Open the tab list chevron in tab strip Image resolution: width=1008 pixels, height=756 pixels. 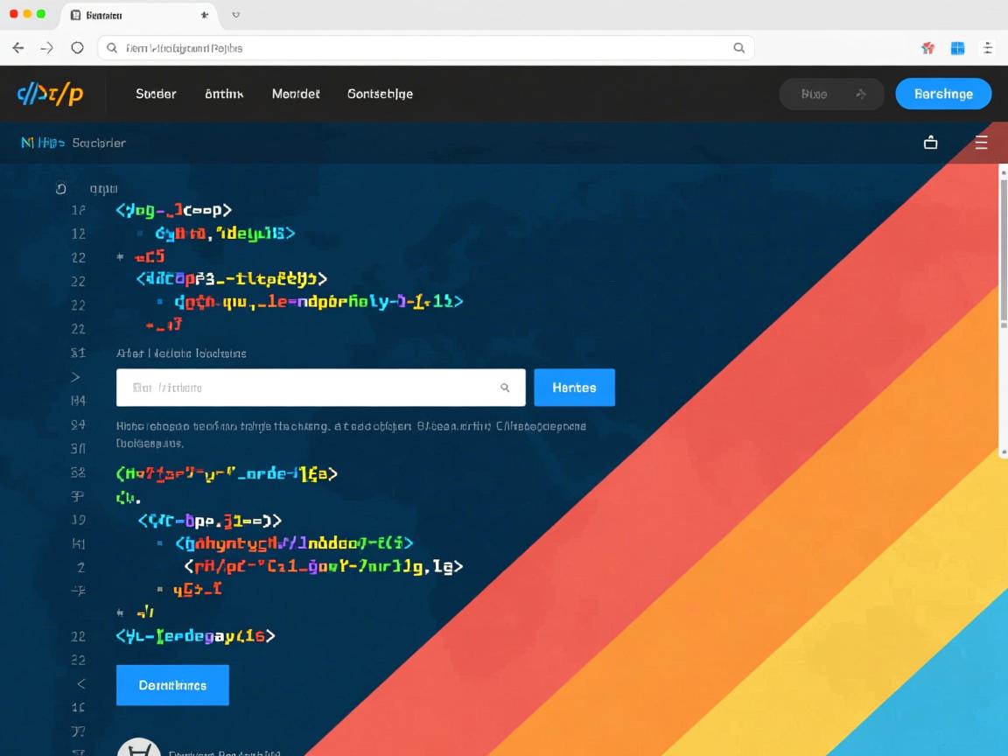235,15
